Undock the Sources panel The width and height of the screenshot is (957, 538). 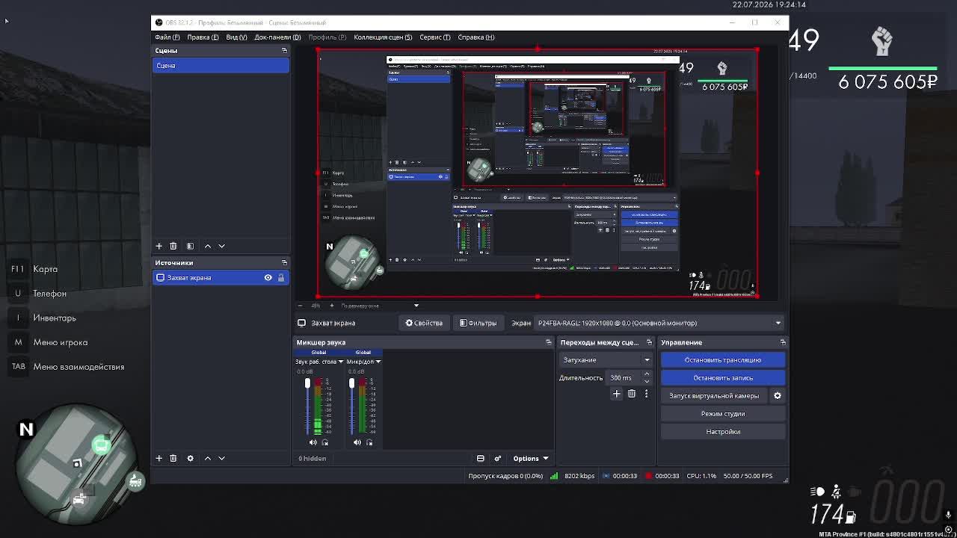click(x=284, y=262)
